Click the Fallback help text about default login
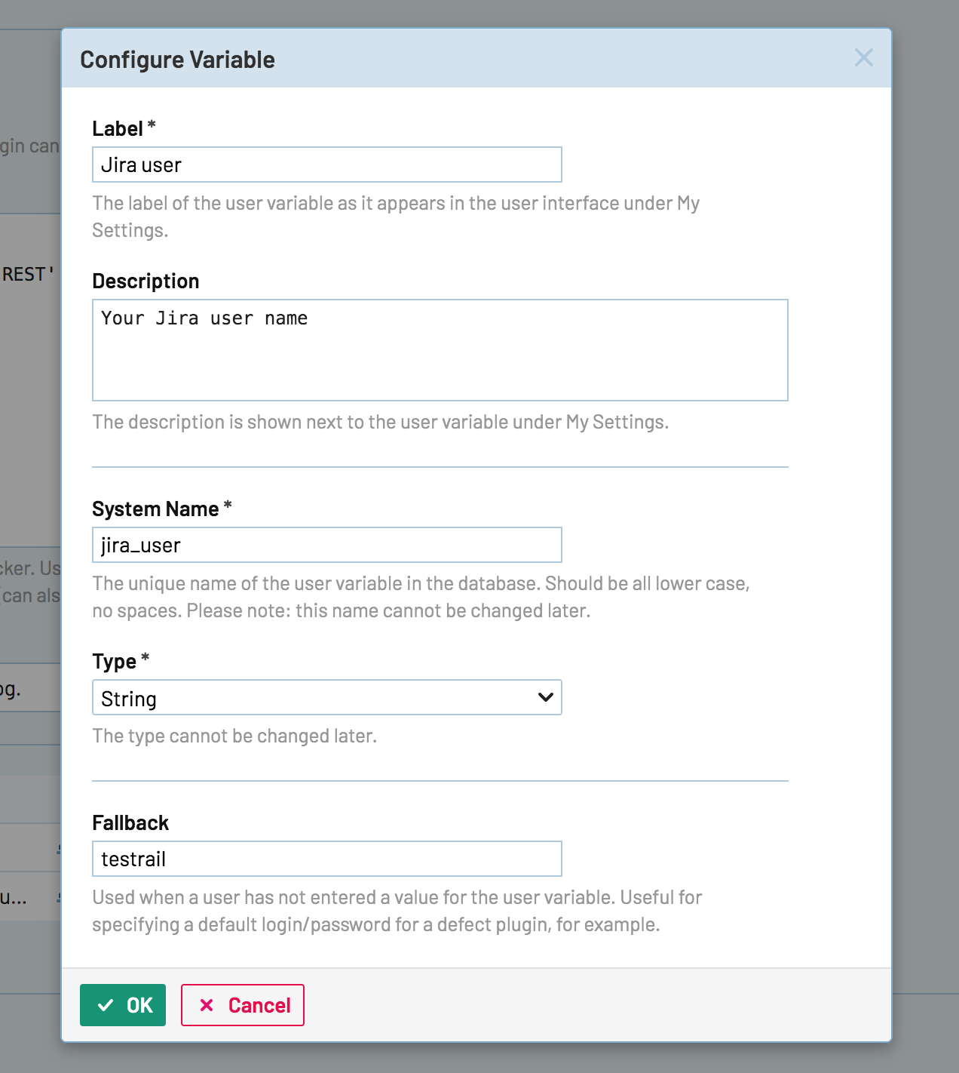The height and width of the screenshot is (1073, 959). (397, 911)
